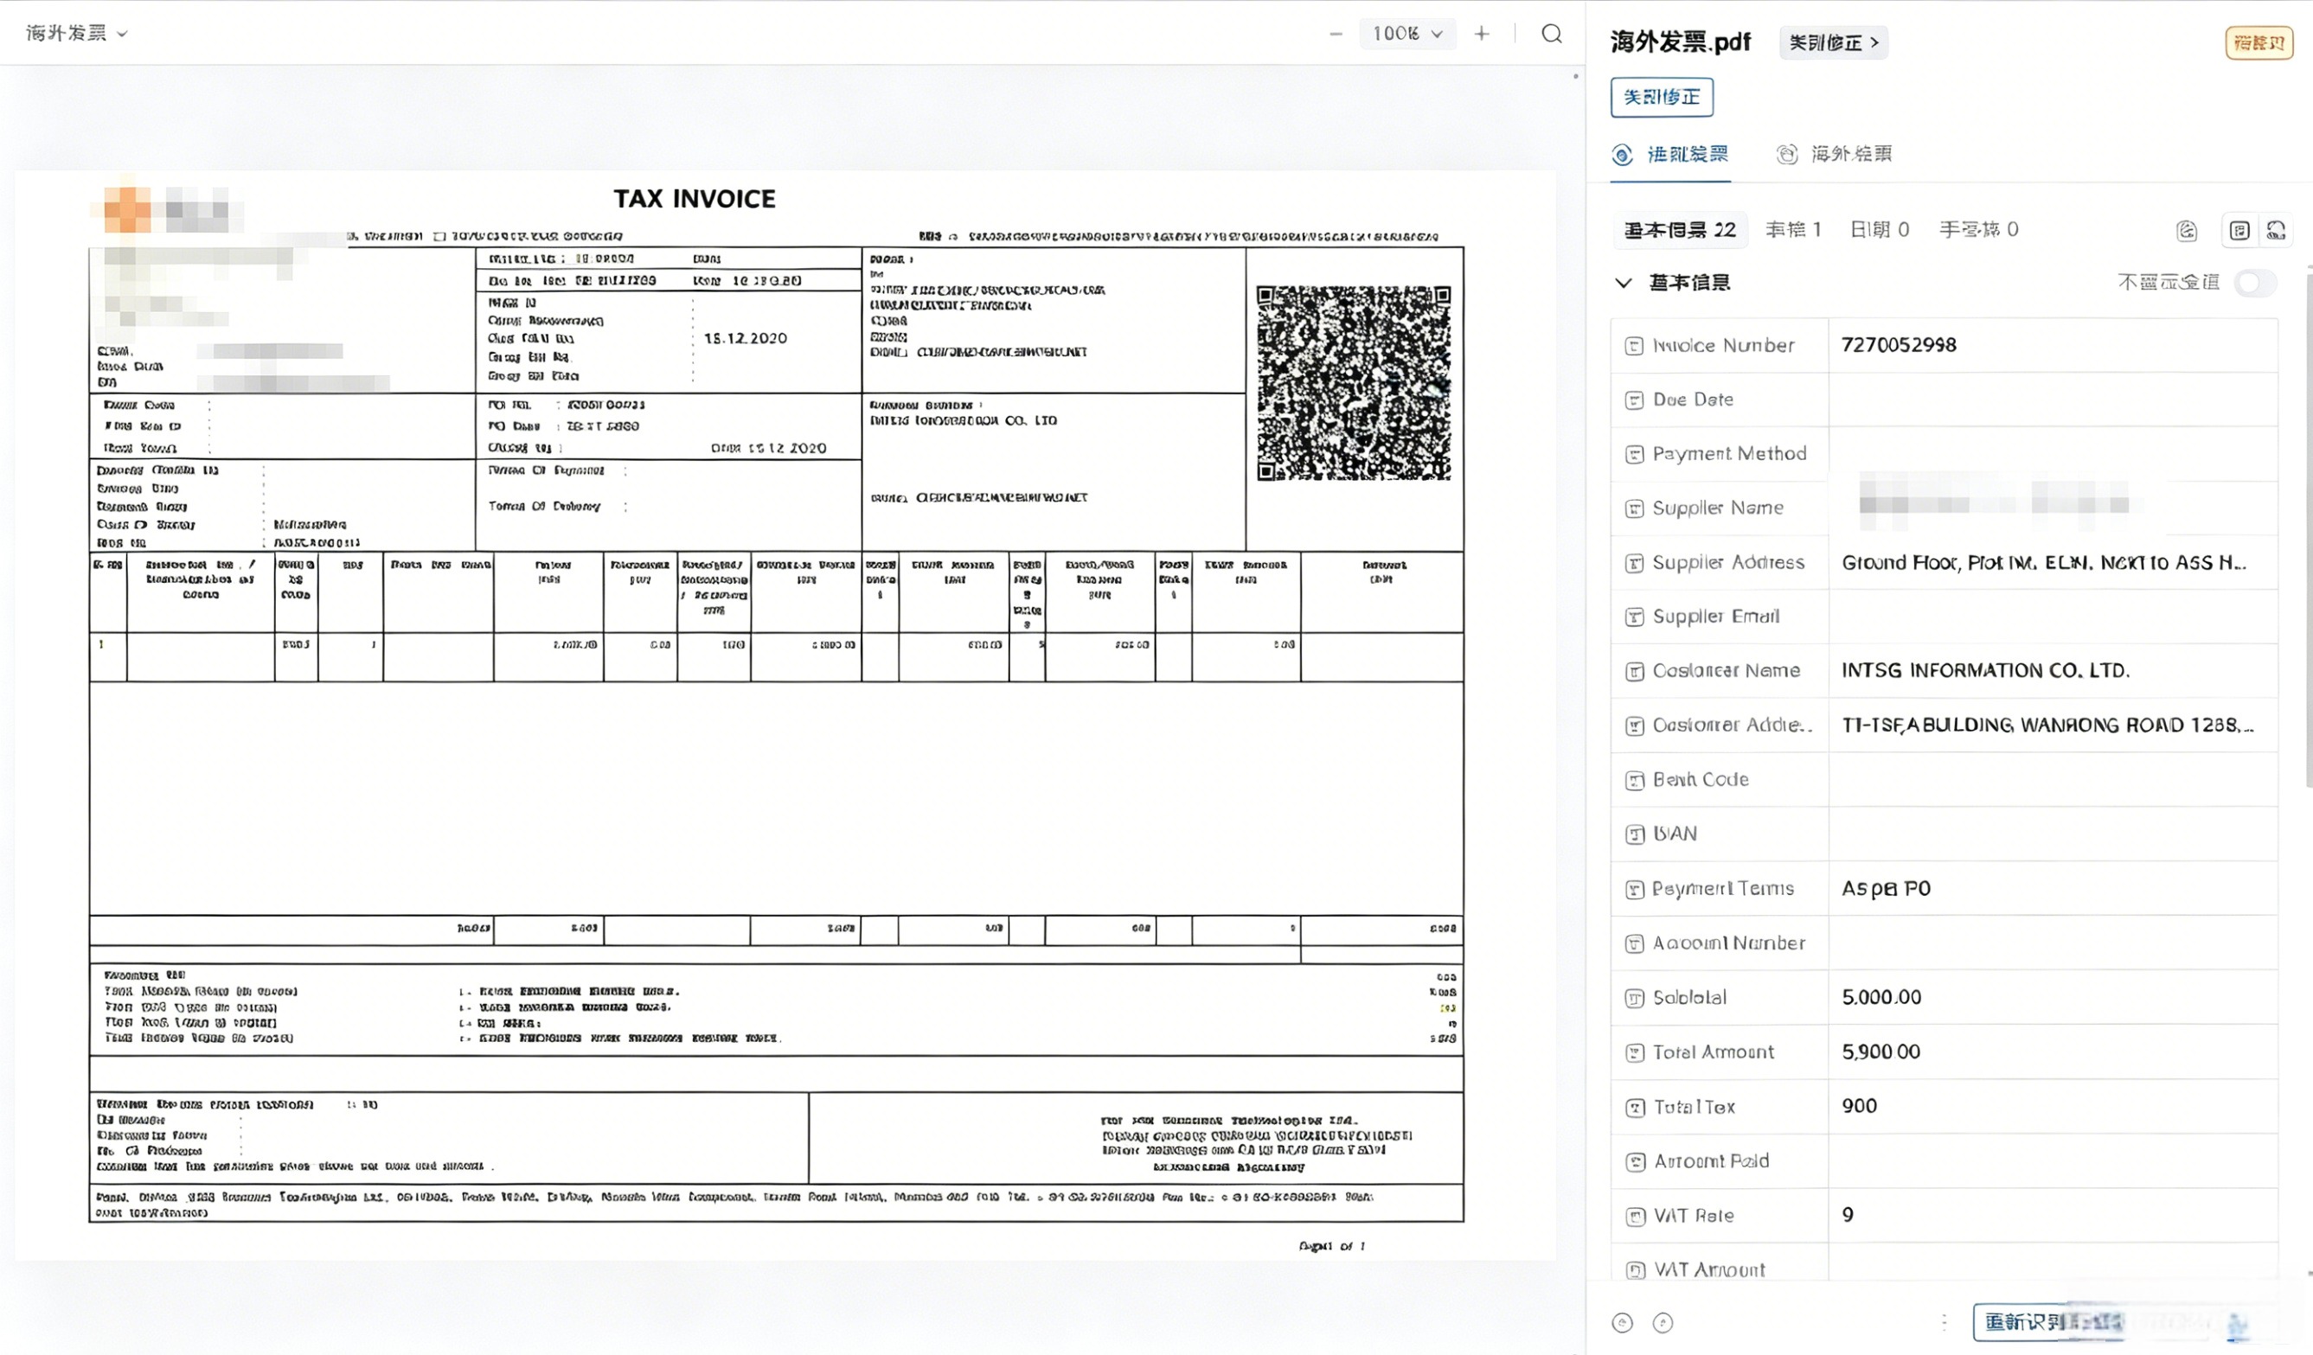This screenshot has width=2313, height=1355.
Task: Click the right panel vertical scrollbar
Action: (x=2308, y=527)
